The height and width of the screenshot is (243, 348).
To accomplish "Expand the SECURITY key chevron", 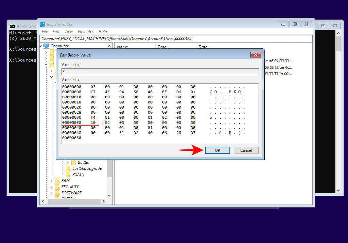I will [x=52, y=187].
